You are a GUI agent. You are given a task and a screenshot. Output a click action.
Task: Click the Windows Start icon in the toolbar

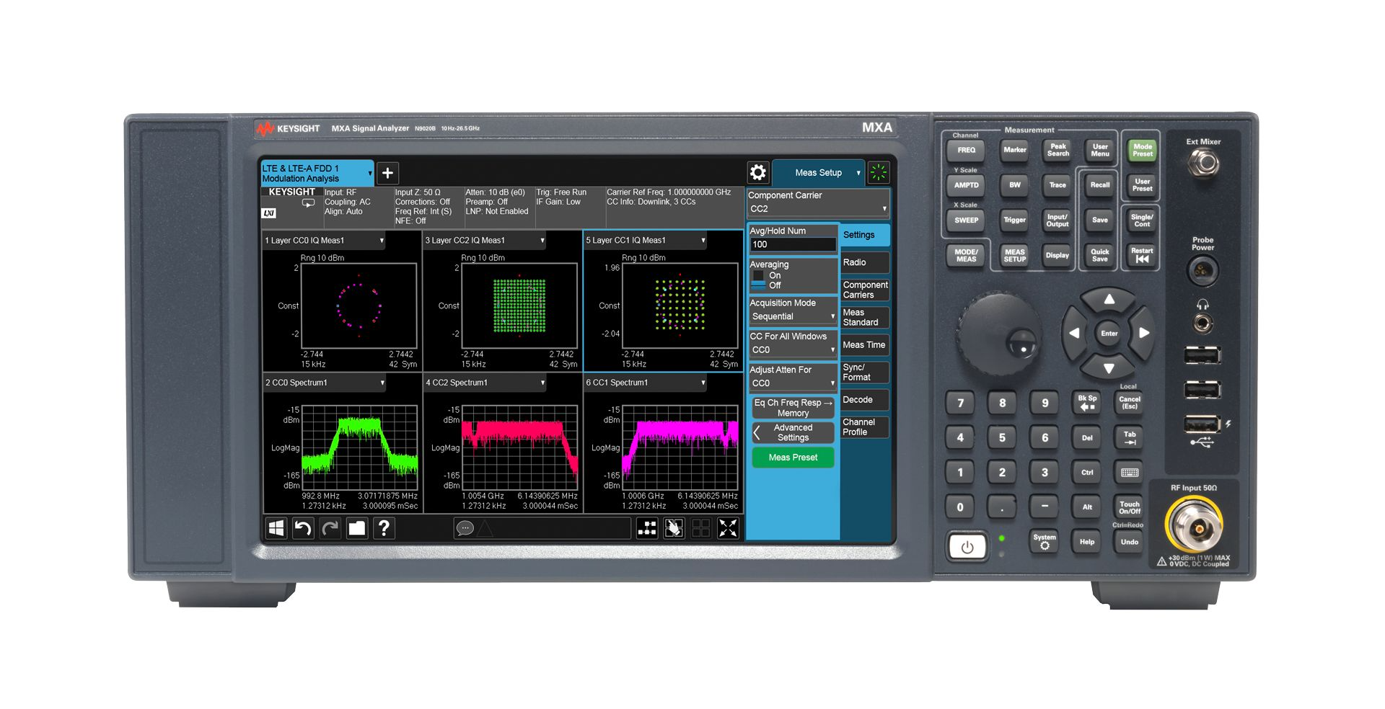(275, 528)
